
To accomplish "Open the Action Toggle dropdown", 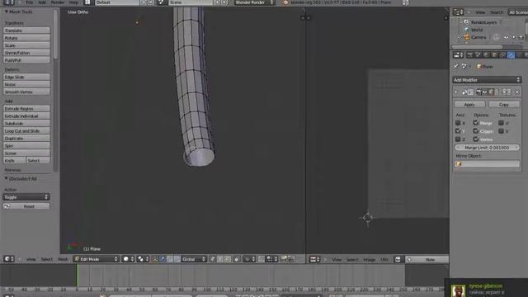I will click(x=26, y=197).
